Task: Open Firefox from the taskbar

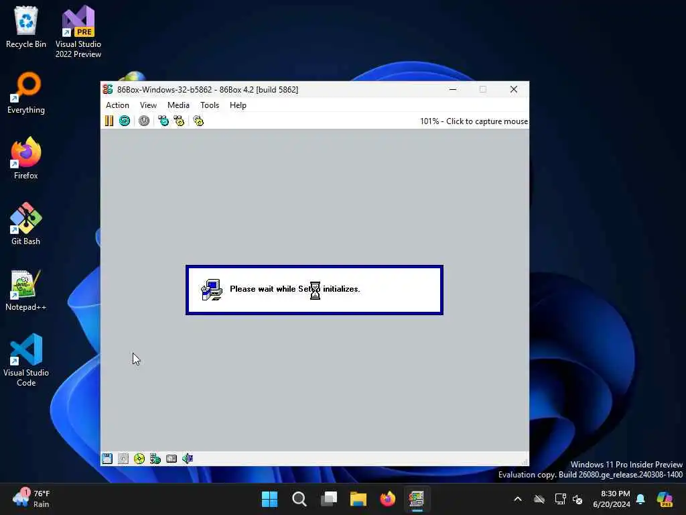Action: (388, 499)
